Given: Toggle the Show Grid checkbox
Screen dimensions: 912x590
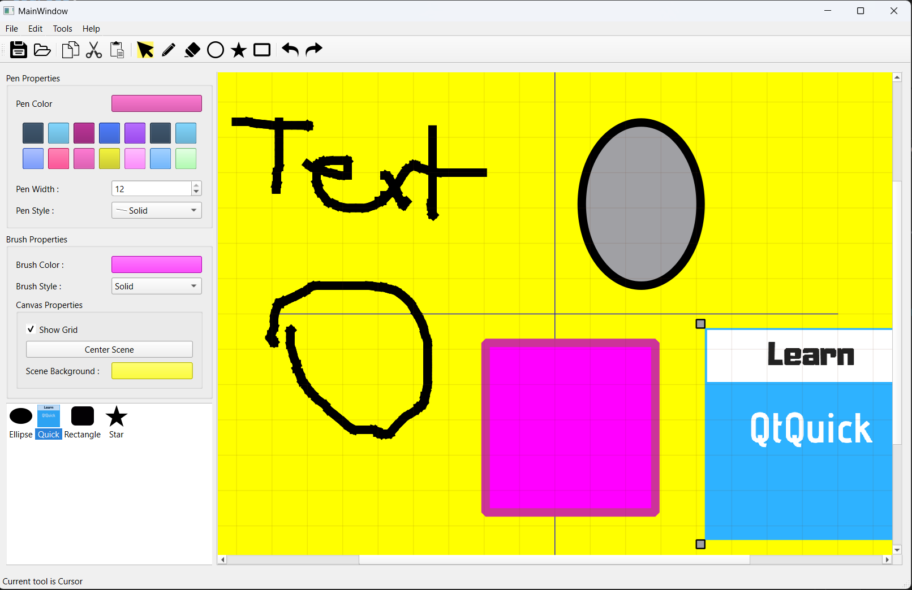Looking at the screenshot, I should click(x=31, y=329).
